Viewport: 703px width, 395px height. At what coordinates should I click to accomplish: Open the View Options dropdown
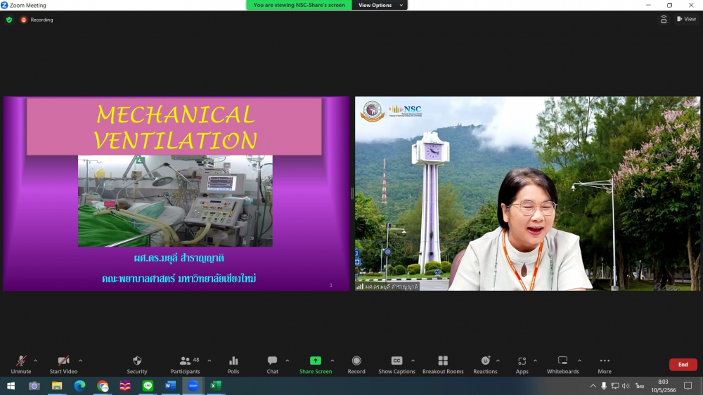380,5
